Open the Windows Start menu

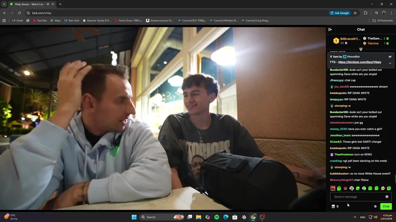pos(134,217)
